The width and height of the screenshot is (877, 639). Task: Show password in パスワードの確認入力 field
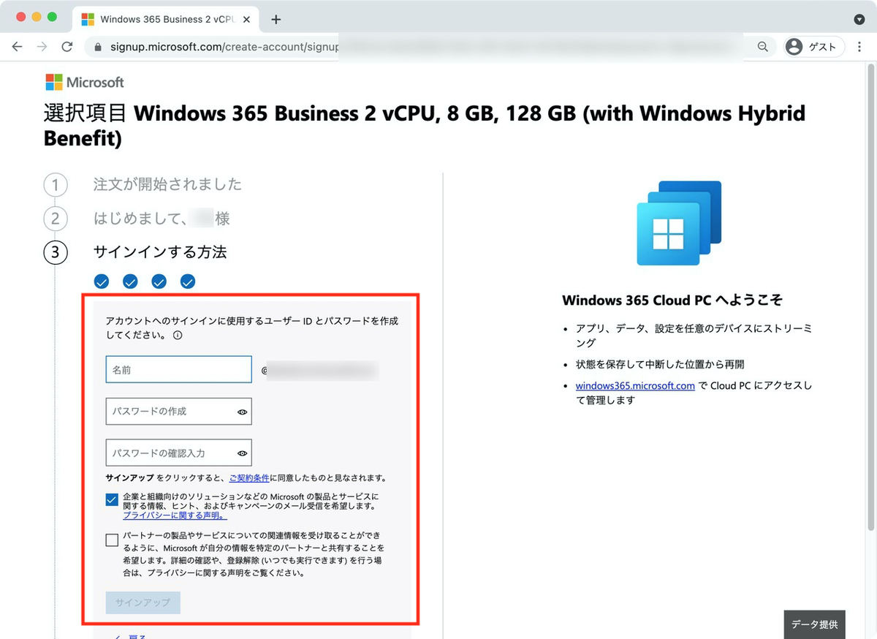point(242,454)
